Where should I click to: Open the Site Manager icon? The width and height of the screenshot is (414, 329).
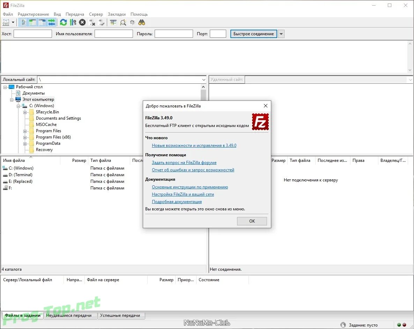point(6,23)
